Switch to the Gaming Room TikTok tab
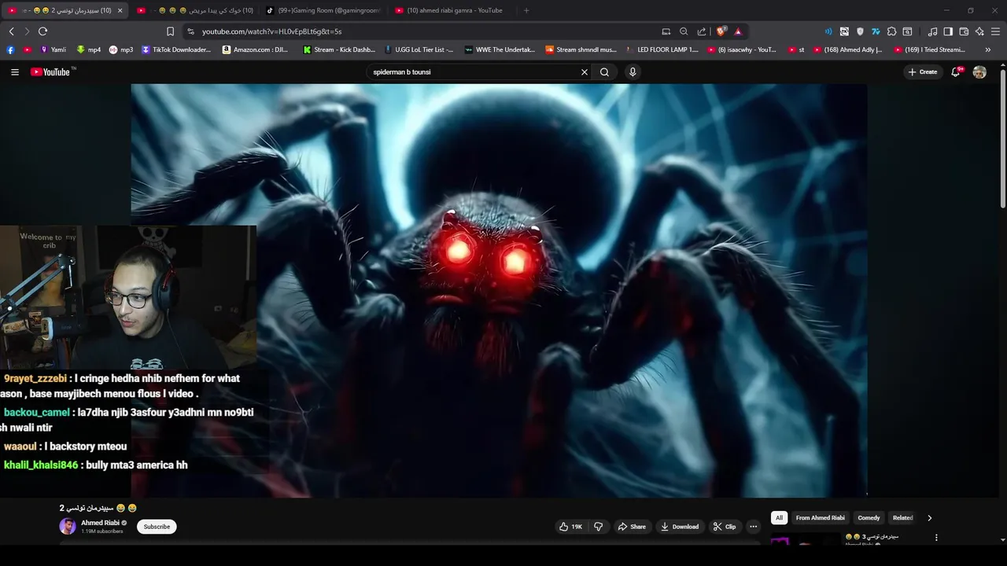1007x566 pixels. [x=323, y=10]
